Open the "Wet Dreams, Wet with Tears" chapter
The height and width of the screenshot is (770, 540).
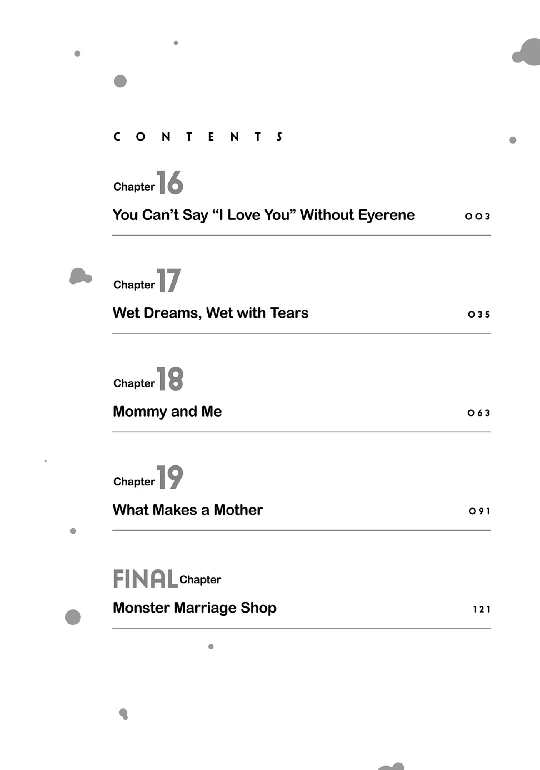(210, 313)
